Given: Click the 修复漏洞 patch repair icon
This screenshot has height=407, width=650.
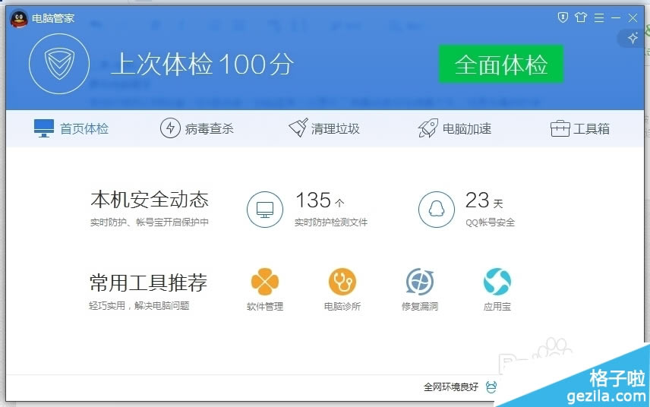Looking at the screenshot, I should [420, 282].
